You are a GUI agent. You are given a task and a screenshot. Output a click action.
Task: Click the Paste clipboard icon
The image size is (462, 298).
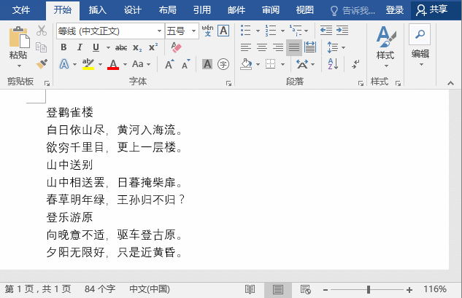19,37
